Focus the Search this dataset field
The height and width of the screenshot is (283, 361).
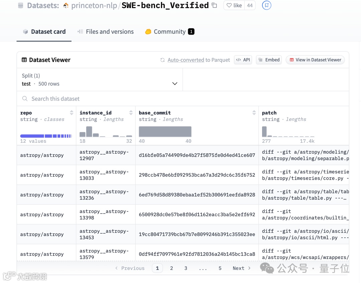pos(183,99)
